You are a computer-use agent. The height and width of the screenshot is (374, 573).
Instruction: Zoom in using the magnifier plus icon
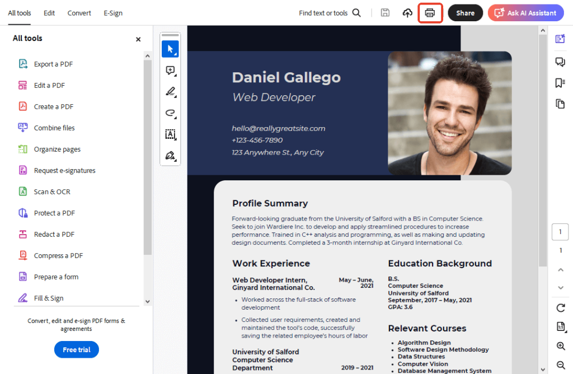(561, 346)
